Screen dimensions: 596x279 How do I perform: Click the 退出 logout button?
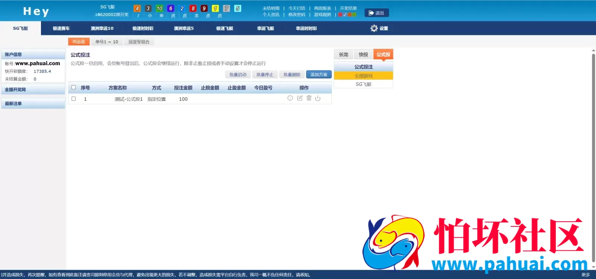377,13
